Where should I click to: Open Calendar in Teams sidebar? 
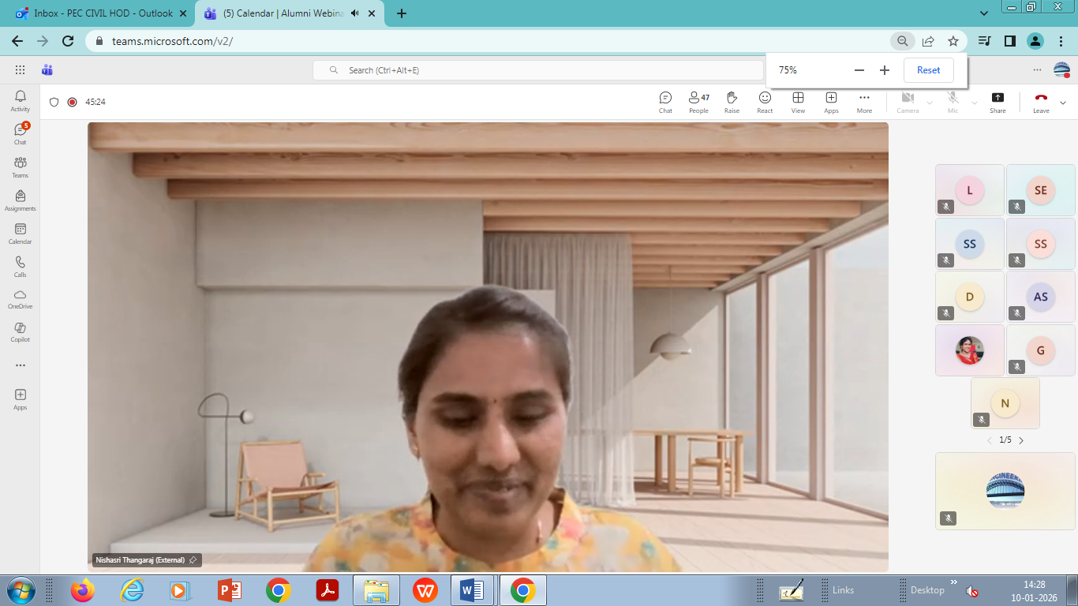20,234
